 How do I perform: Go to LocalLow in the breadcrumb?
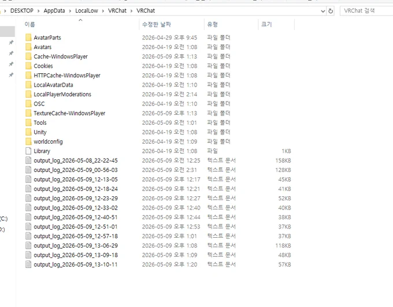click(x=87, y=11)
